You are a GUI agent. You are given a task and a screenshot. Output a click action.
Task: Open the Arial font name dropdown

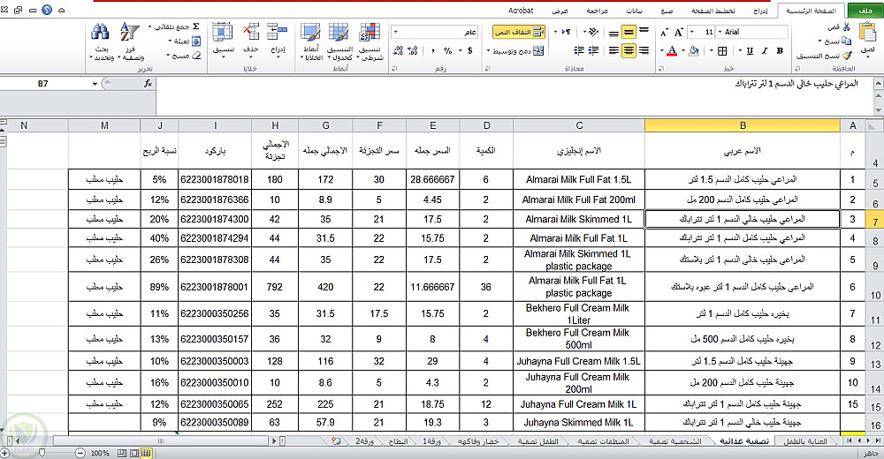(720, 32)
